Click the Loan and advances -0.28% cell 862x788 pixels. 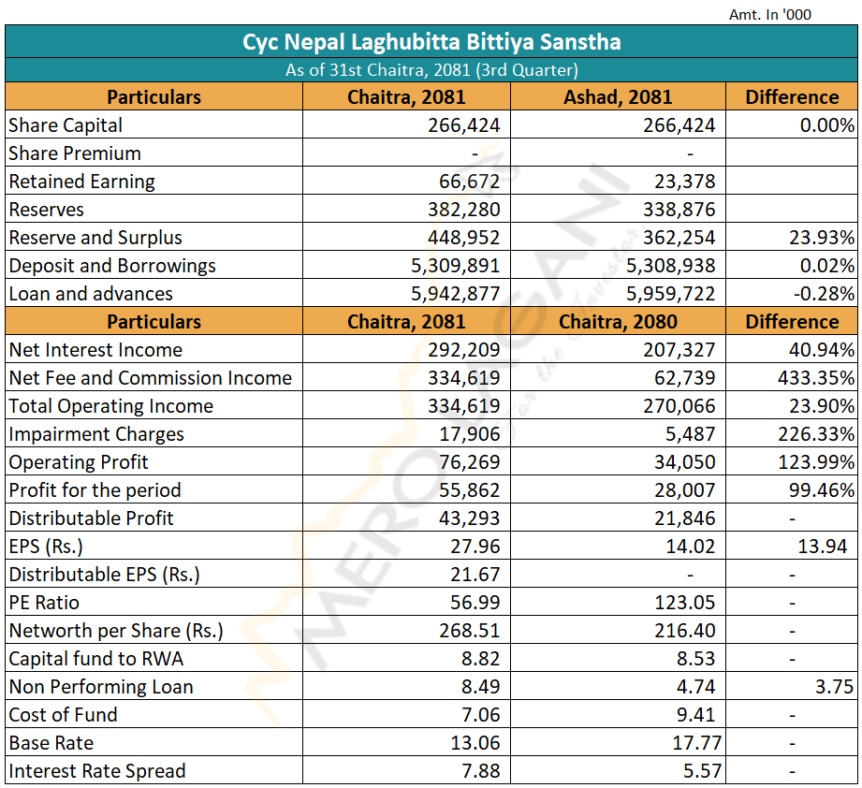824,294
